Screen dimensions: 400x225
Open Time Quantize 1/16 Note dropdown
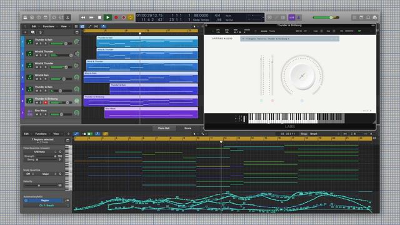(41, 152)
